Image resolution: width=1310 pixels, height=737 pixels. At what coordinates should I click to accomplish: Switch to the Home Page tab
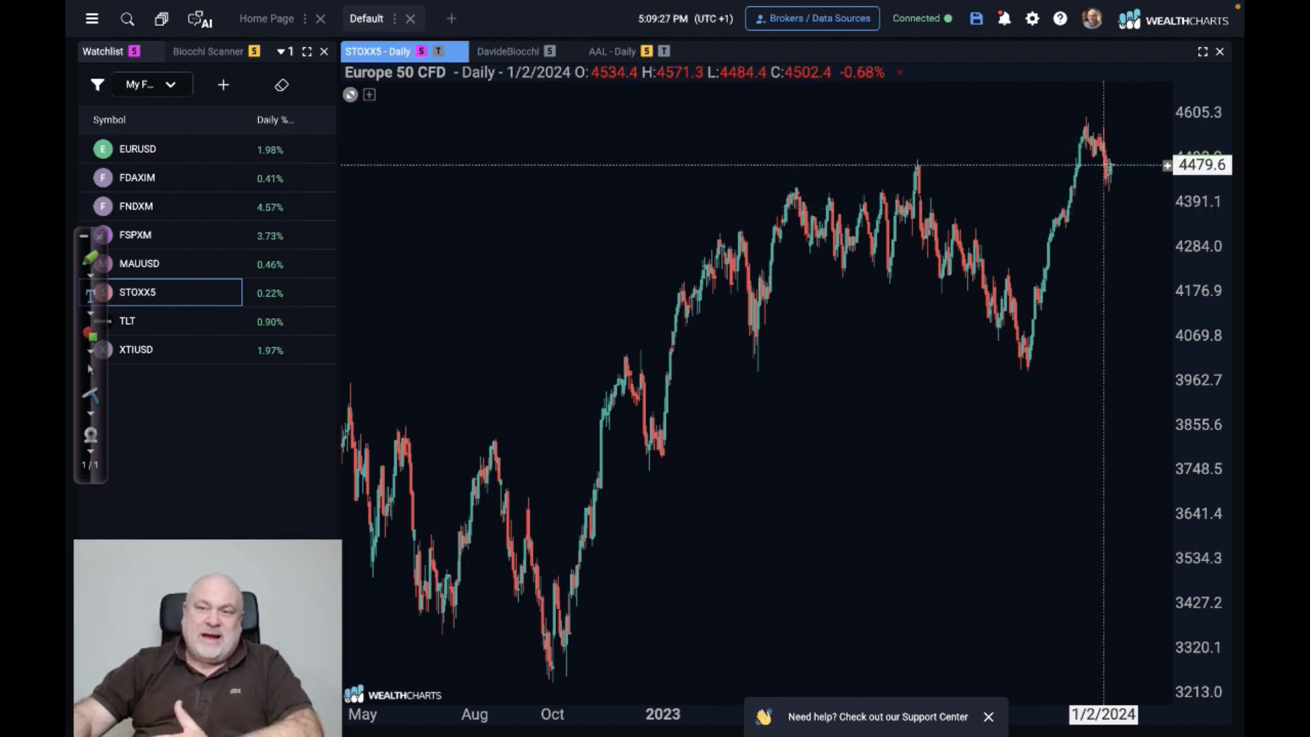(267, 19)
